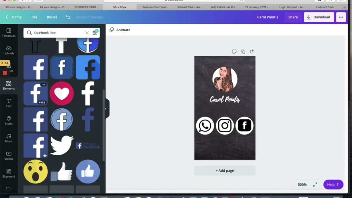Open the Styles sidebar panel
The image size is (352, 198).
coord(9,121)
